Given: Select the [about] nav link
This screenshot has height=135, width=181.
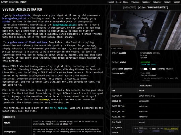Looking at the screenshot, I should pos(167,2).
